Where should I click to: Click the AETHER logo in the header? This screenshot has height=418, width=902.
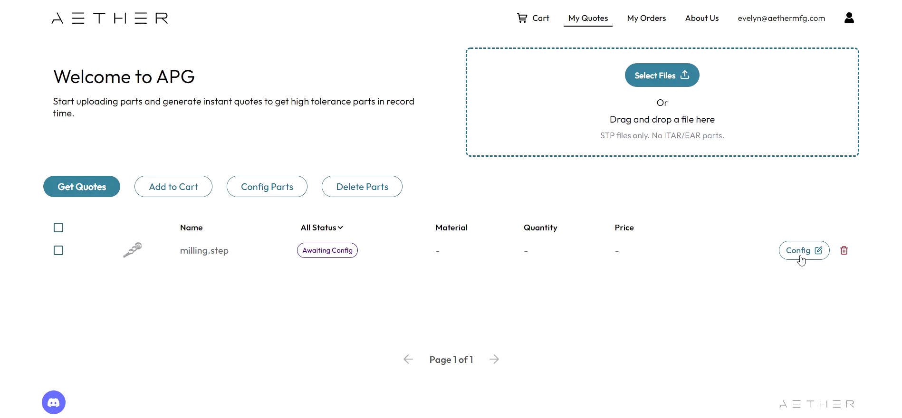tap(110, 19)
